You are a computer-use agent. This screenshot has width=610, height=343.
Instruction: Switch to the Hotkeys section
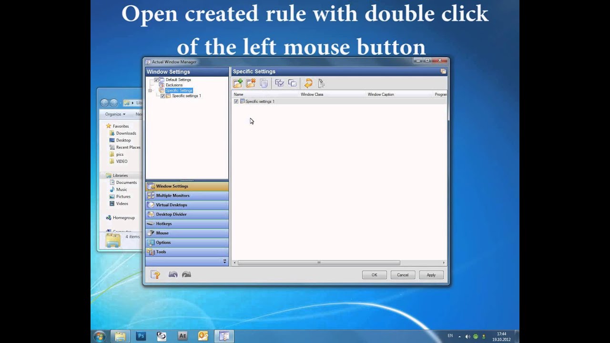187,223
